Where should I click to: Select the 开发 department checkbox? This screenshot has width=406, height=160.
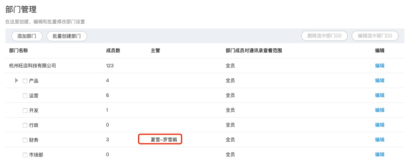tap(25, 111)
